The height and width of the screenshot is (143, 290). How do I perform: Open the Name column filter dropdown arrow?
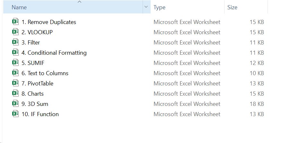point(146,7)
